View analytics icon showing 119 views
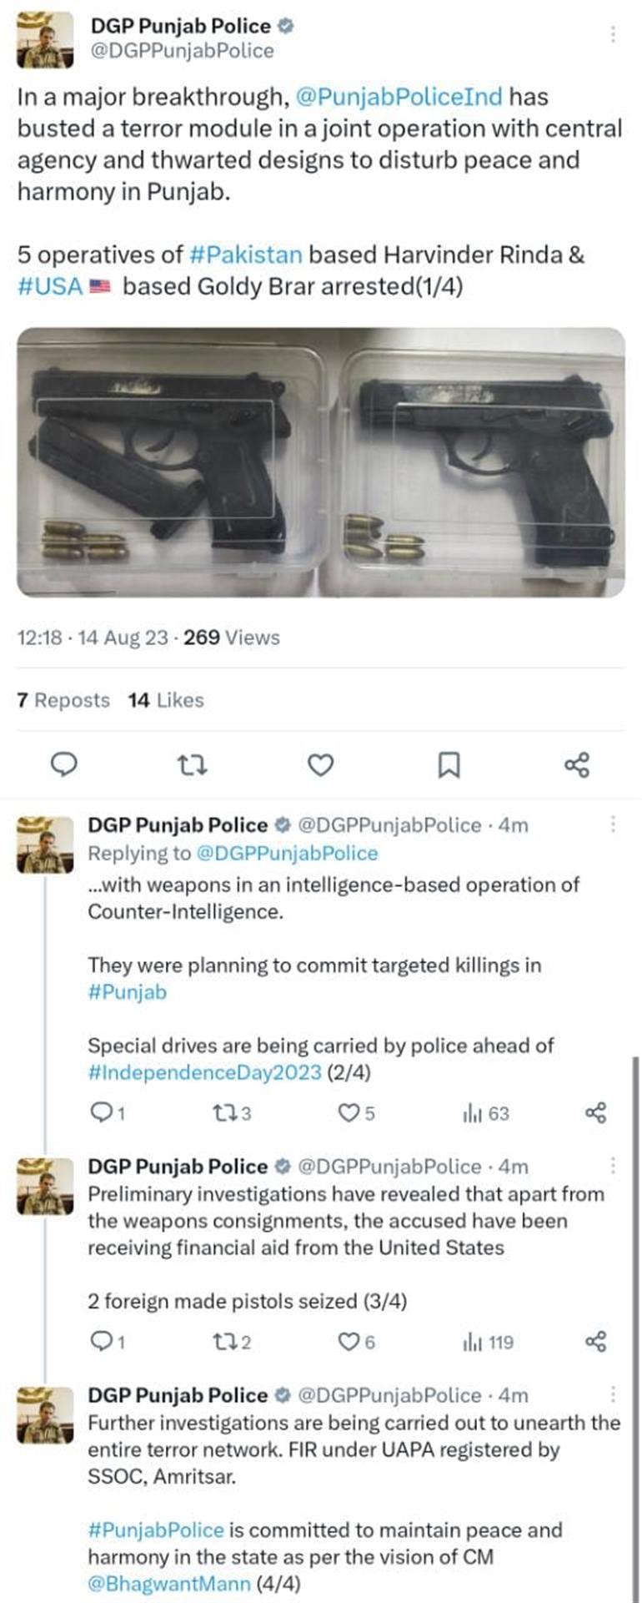 tap(488, 1342)
